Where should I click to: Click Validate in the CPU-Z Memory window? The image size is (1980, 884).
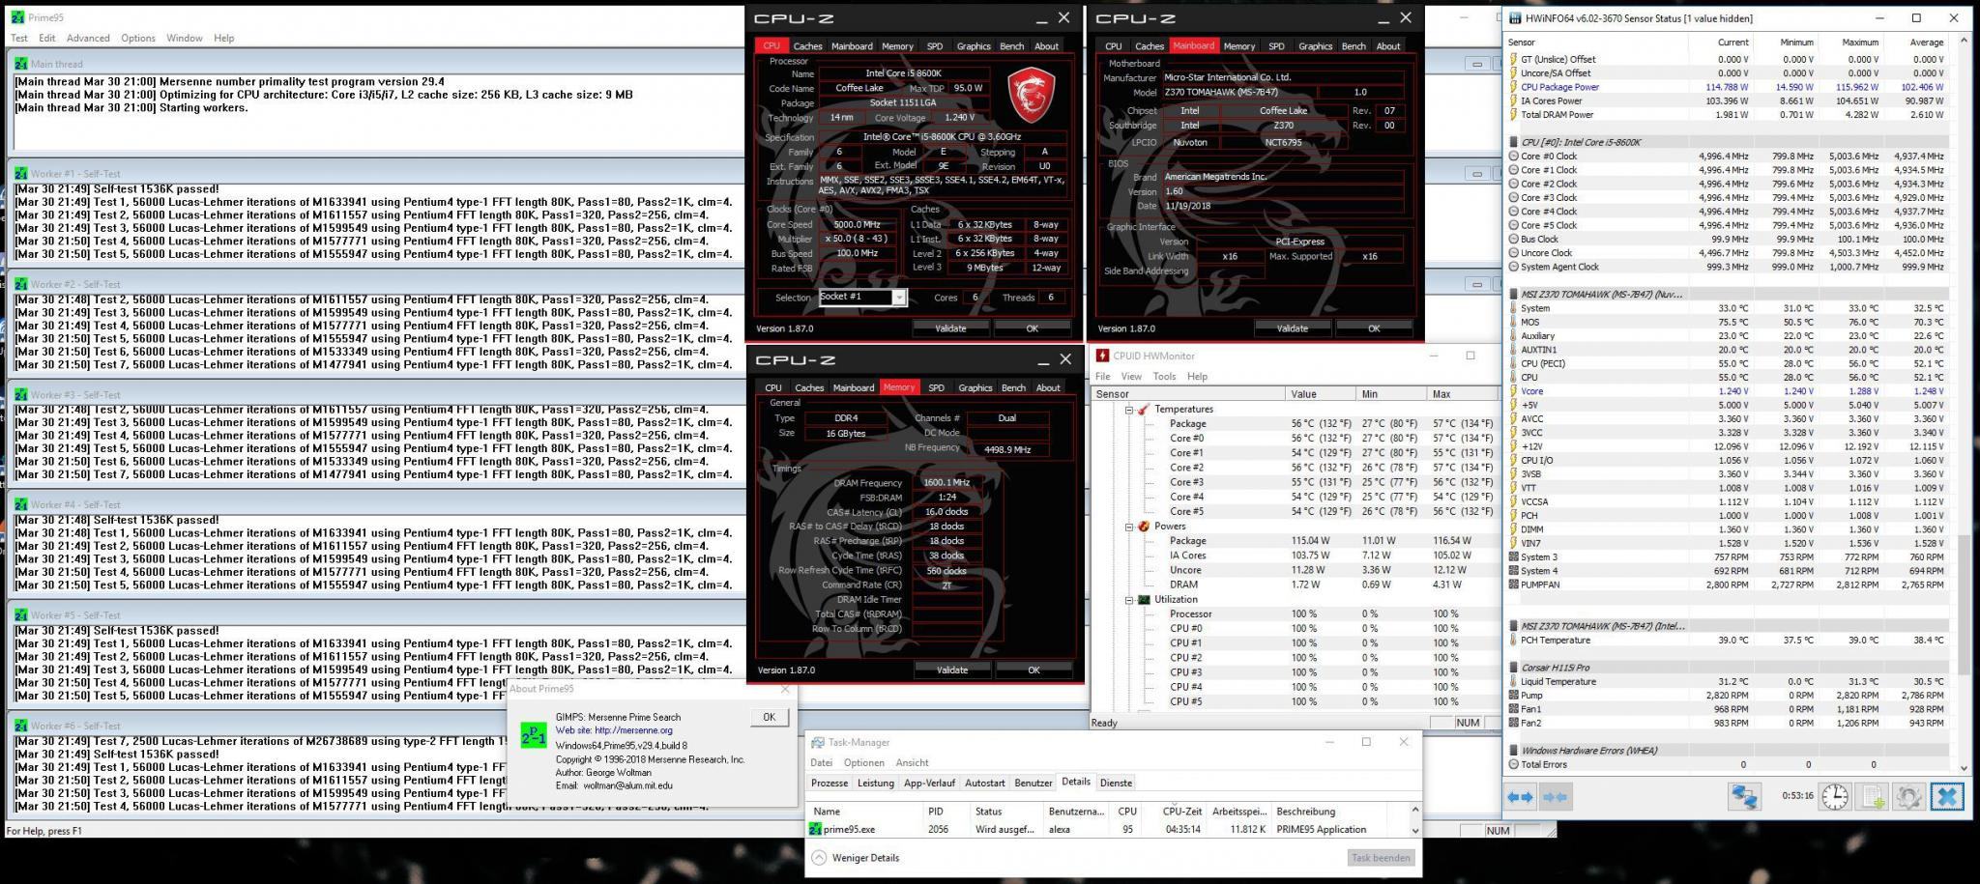coord(952,670)
